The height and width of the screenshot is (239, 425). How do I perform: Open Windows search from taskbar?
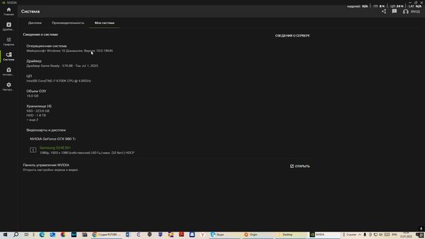(16, 234)
